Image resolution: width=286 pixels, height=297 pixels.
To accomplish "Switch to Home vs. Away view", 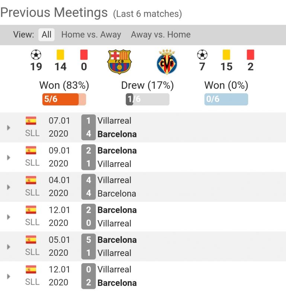I will coord(91,35).
